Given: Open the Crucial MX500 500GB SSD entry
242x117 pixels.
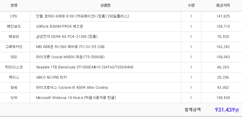Looking at the screenshot, I should [x=70, y=57].
